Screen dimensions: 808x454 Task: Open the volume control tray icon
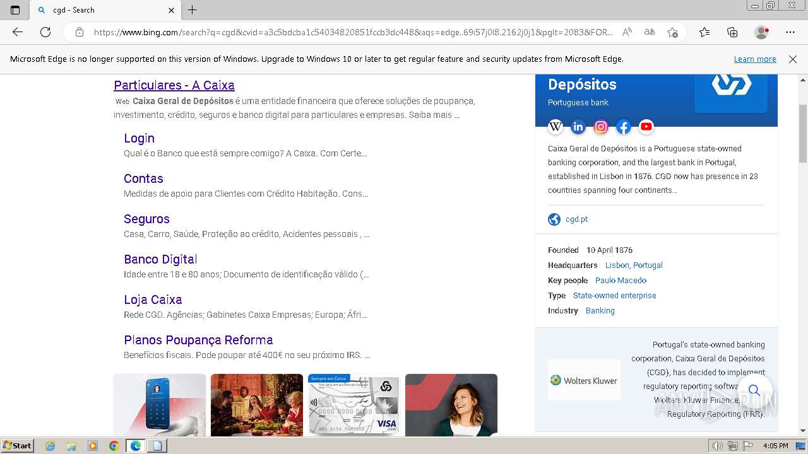coord(718,446)
